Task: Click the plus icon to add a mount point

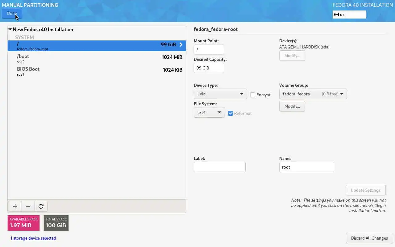Action: click(x=15, y=206)
